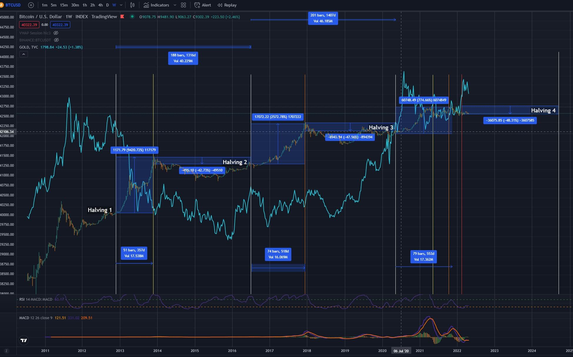The image size is (573, 357).
Task: Select the 1m timeframe
Action: pyautogui.click(x=44, y=5)
